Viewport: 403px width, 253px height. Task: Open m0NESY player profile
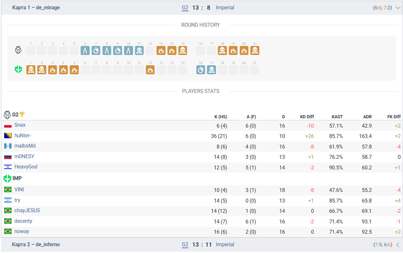point(24,157)
